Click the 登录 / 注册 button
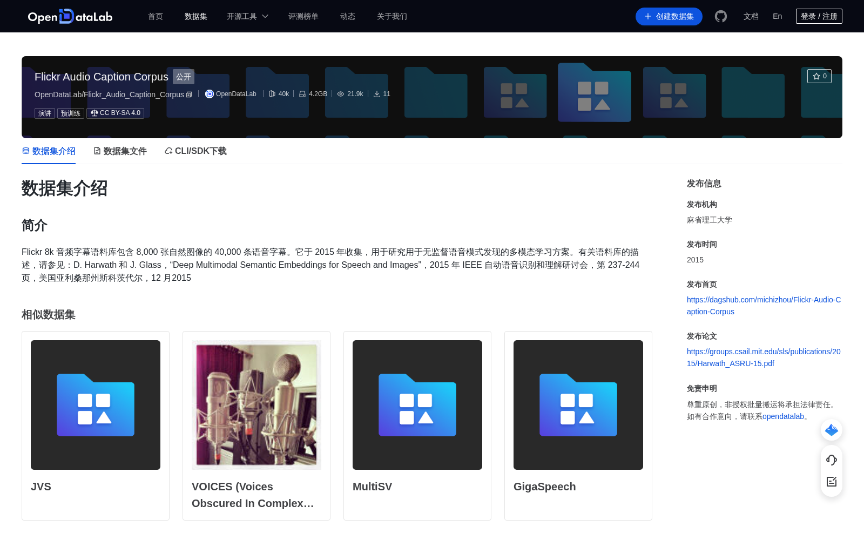The height and width of the screenshot is (540, 864). pos(819,16)
